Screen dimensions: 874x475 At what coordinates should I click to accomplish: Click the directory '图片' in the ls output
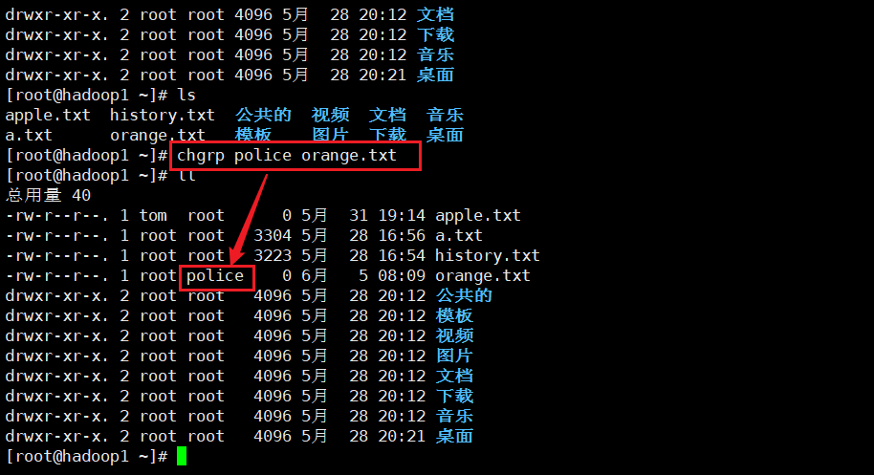(x=330, y=136)
